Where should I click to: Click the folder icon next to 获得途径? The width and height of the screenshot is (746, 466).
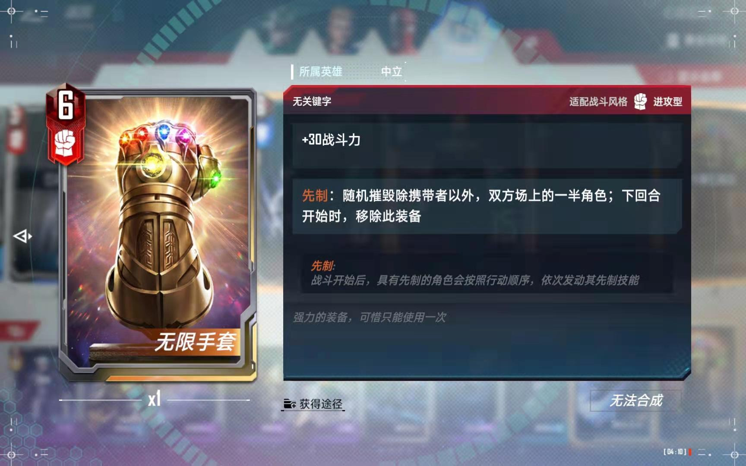[x=289, y=404]
